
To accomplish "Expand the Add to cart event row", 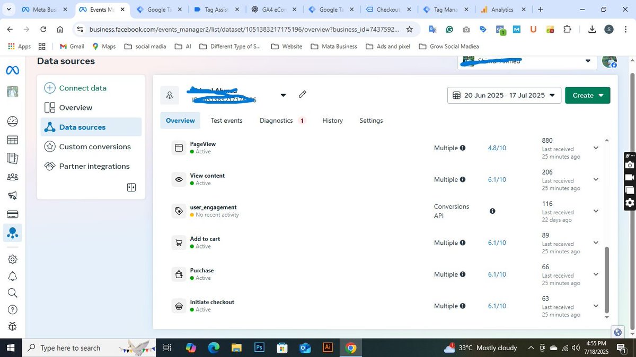I will [596, 243].
